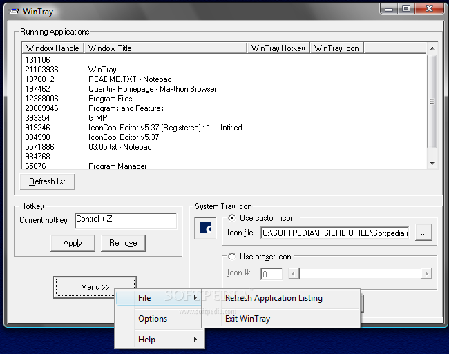Choose Refresh Application Listing
The image size is (449, 354).
click(280, 298)
